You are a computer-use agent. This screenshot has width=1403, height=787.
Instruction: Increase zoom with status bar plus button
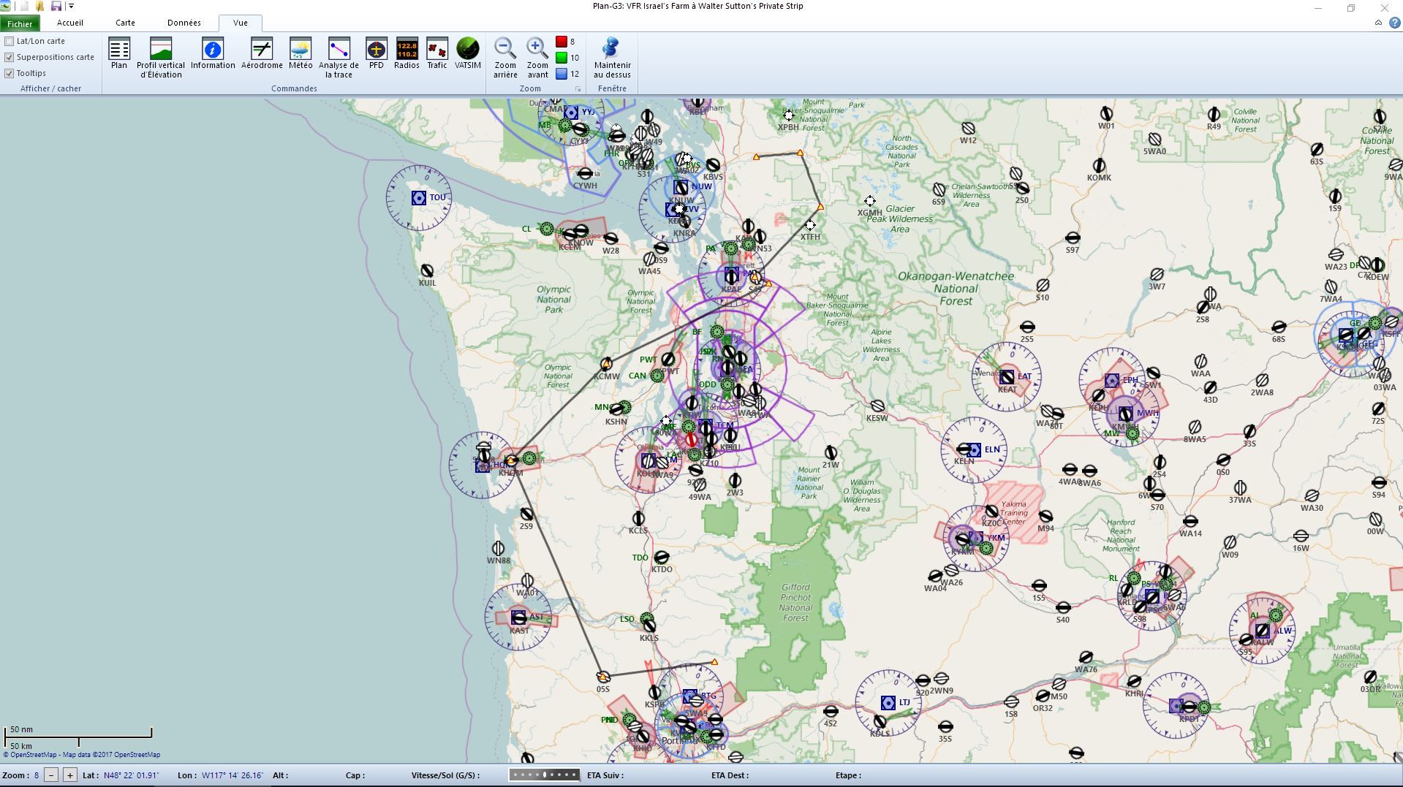click(70, 775)
